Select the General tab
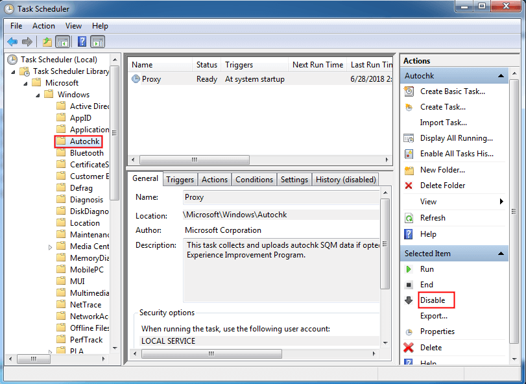This screenshot has width=526, height=384. point(145,178)
